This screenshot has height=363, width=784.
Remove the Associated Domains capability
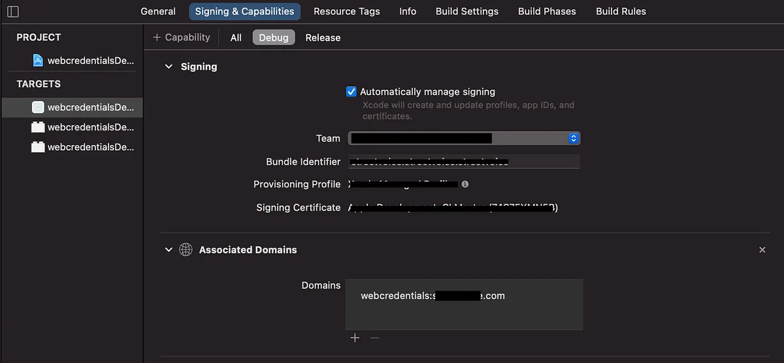click(762, 250)
